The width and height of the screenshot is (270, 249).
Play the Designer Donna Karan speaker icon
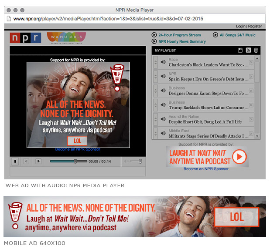pyautogui.click(x=163, y=91)
